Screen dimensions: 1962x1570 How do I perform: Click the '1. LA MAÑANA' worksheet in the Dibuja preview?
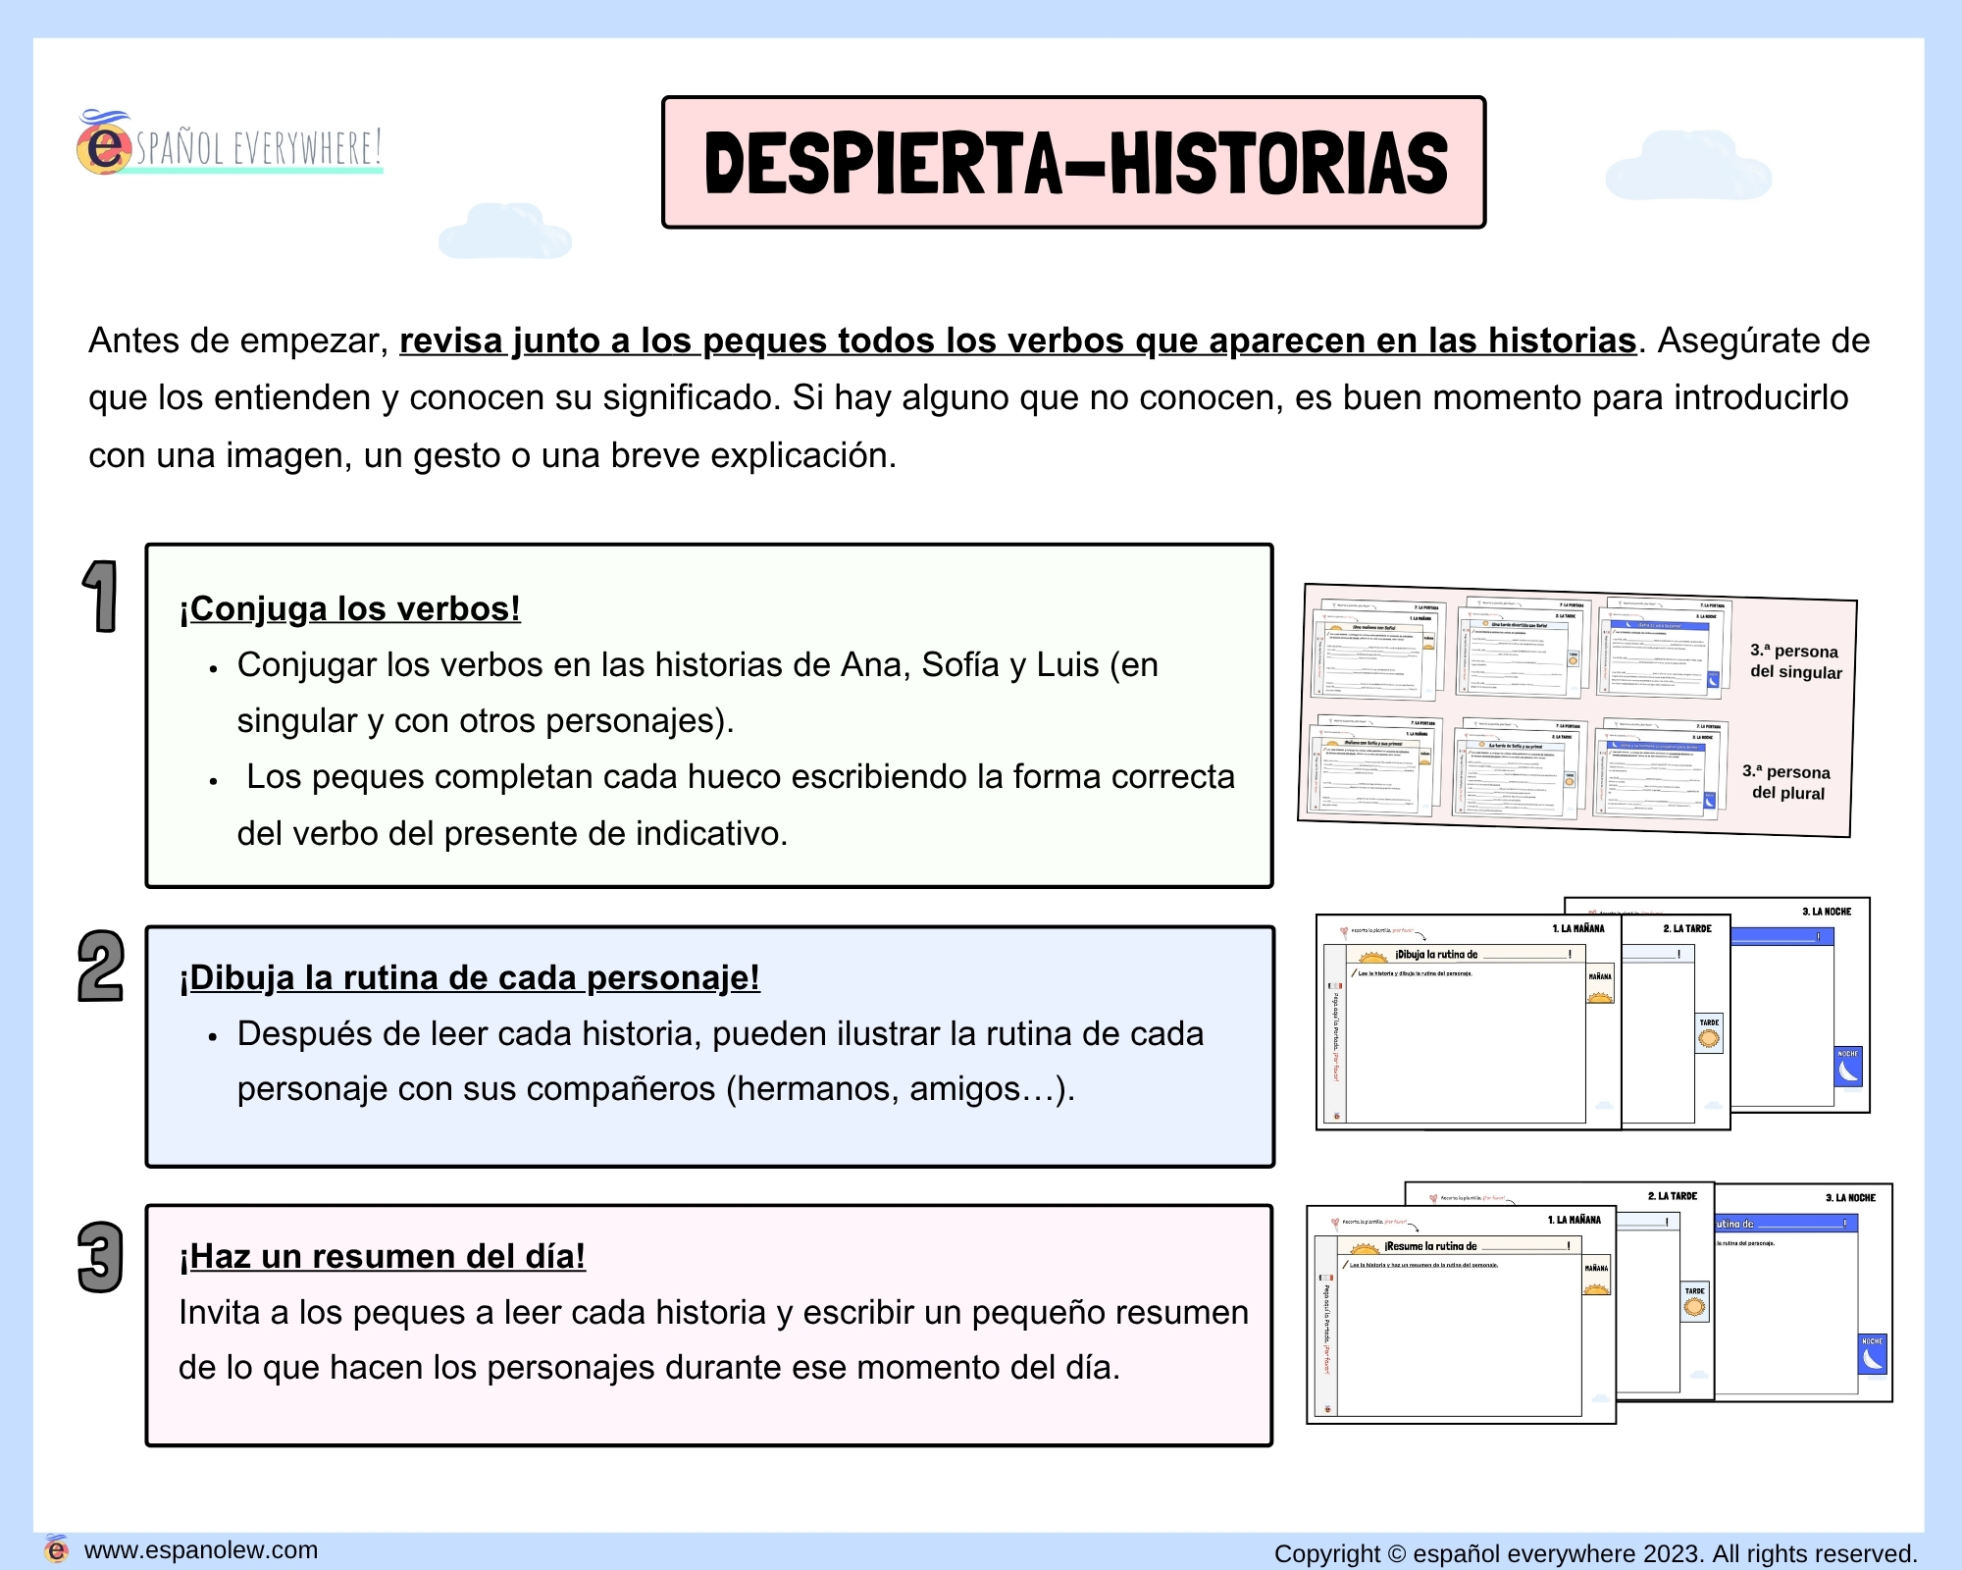(x=1469, y=1021)
